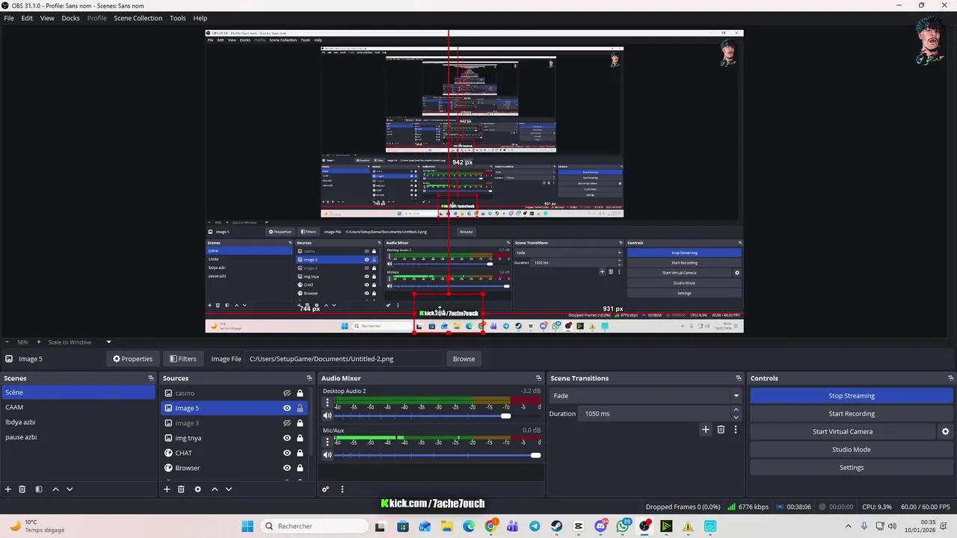
Task: Unlock the CHAT source
Action: click(x=300, y=453)
